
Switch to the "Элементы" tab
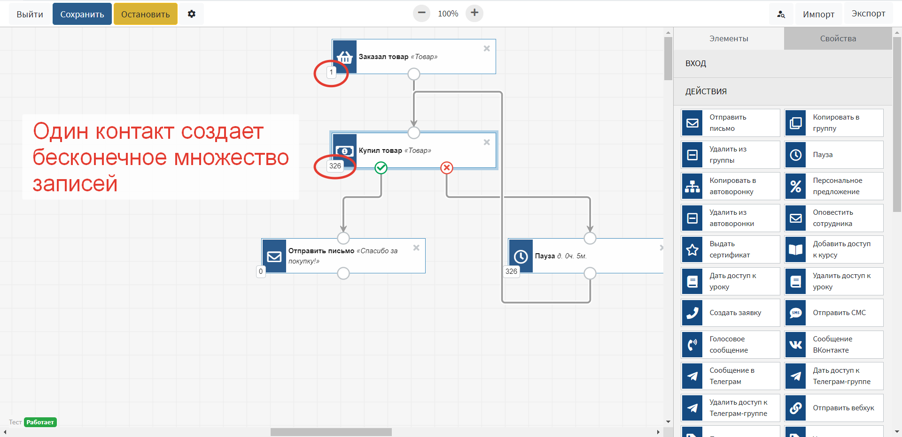tap(729, 38)
